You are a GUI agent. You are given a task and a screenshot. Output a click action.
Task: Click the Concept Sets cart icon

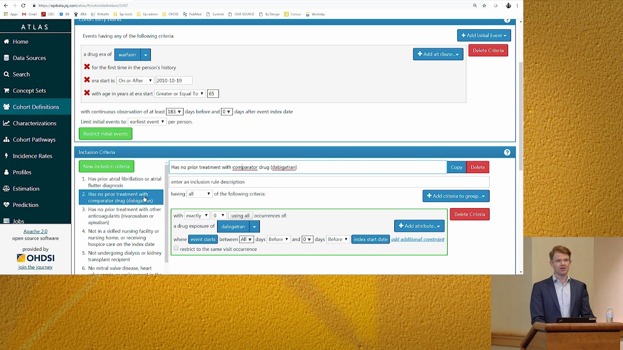point(6,90)
